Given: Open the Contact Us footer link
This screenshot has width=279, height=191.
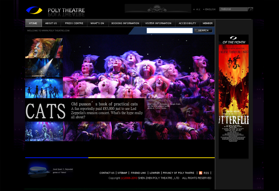Looking at the screenshot, I should click(107, 173).
